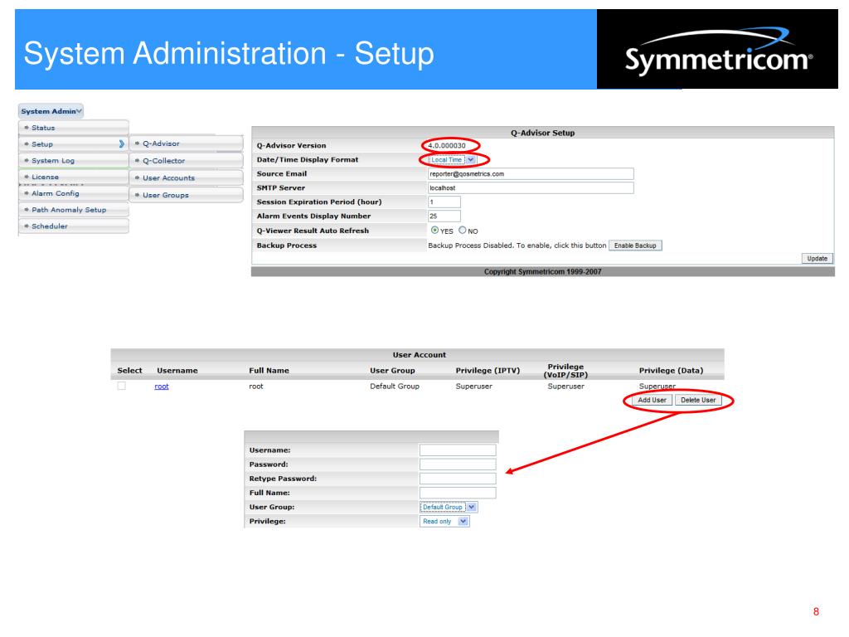Click the Full Name input field

point(458,493)
